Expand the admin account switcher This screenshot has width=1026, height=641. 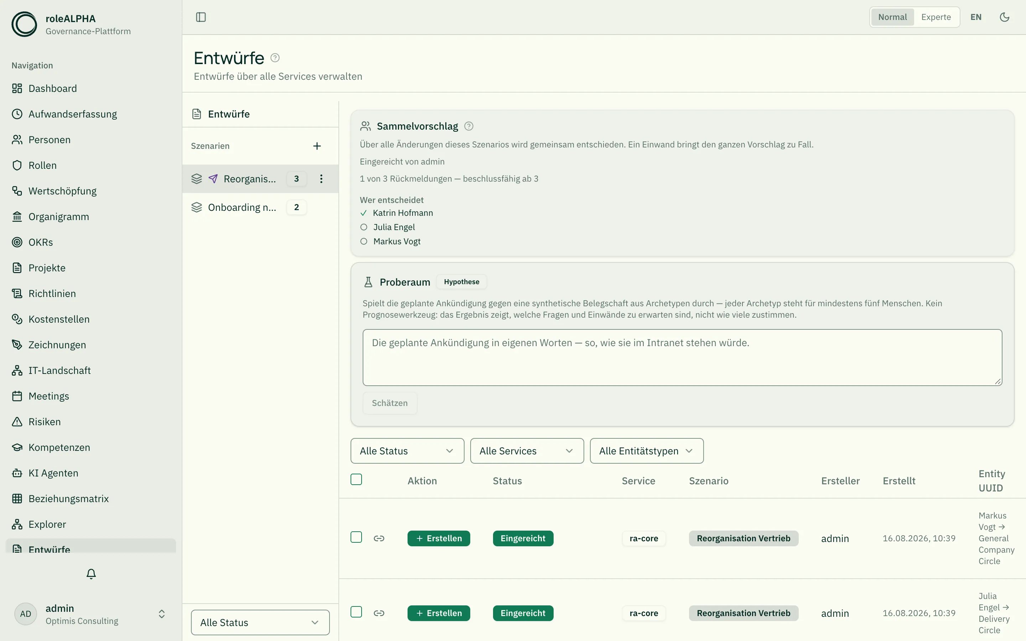click(91, 614)
